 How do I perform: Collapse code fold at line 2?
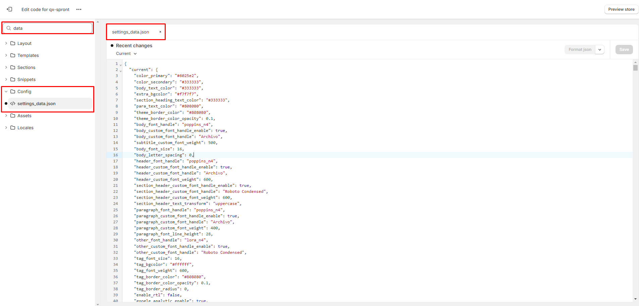(x=121, y=70)
